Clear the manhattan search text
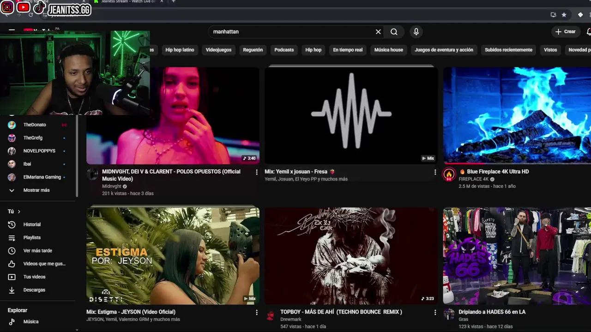The image size is (591, 332). (378, 32)
